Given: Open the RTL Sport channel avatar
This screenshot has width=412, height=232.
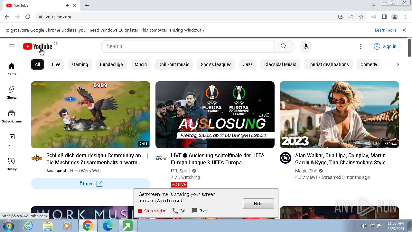Looking at the screenshot, I should [x=161, y=158].
